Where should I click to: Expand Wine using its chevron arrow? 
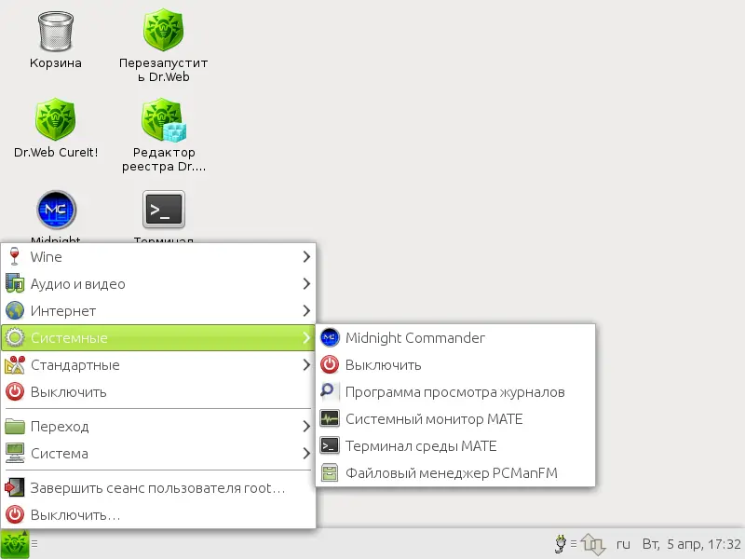(306, 257)
